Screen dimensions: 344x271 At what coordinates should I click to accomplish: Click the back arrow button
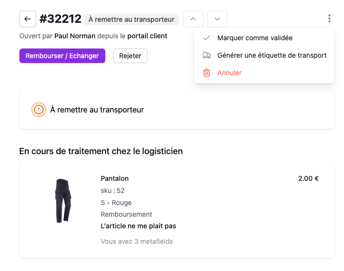[28, 19]
